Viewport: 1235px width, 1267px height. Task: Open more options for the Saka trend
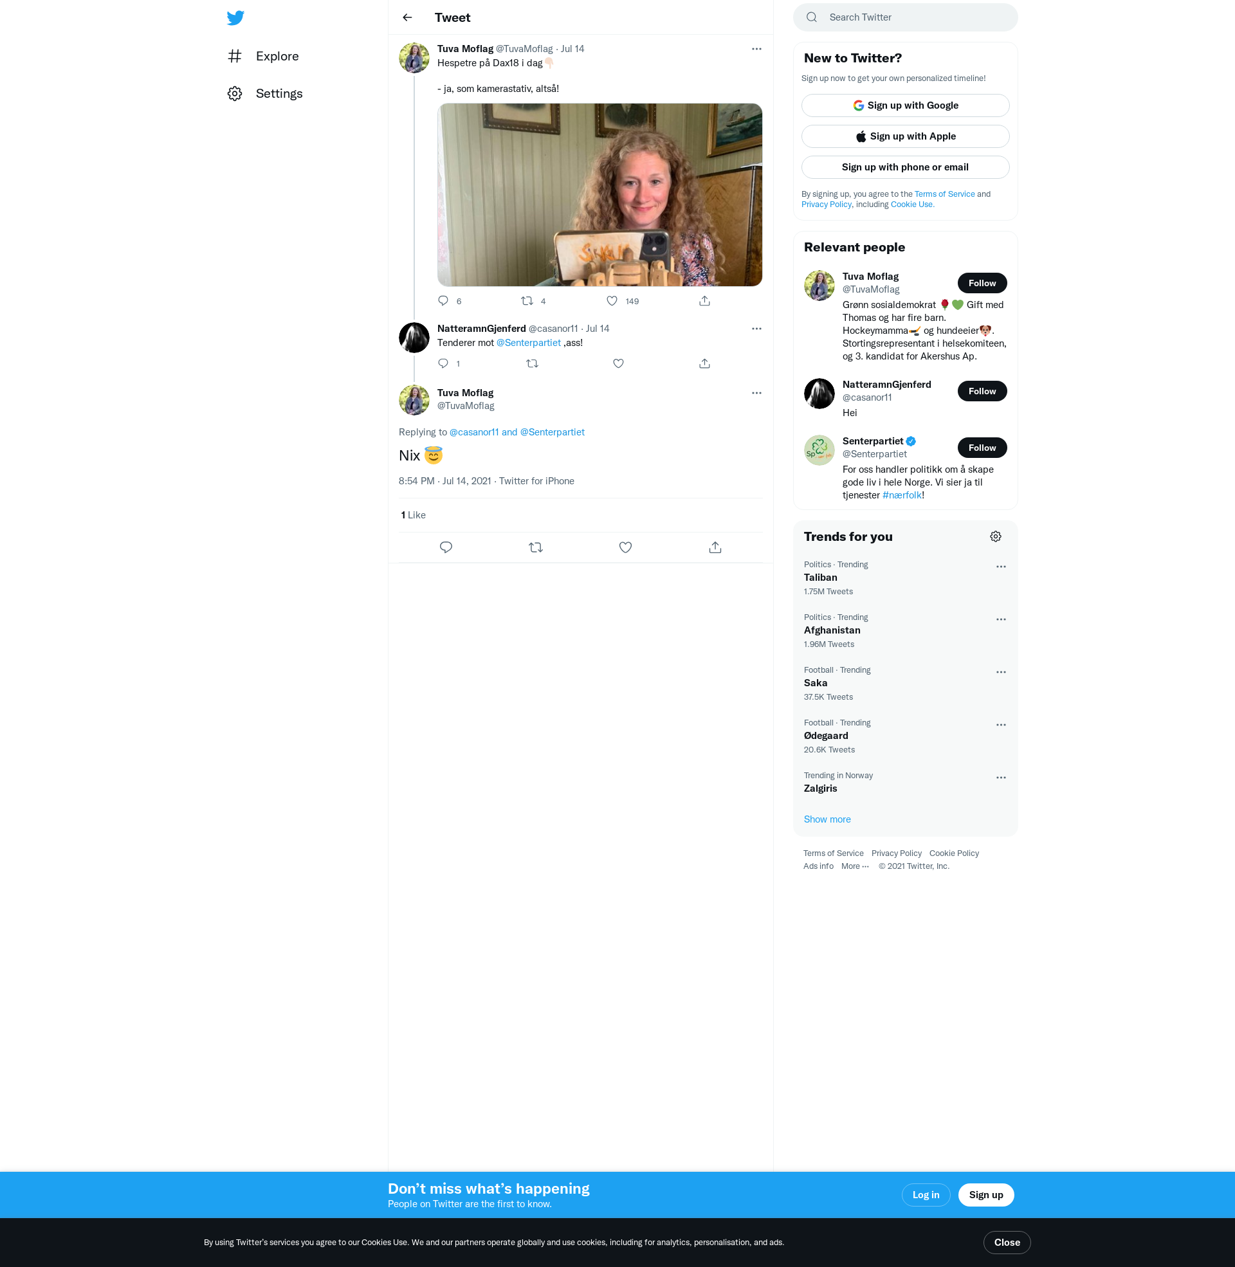[x=1001, y=672]
